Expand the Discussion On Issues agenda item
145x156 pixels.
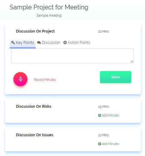pyautogui.click(x=35, y=135)
